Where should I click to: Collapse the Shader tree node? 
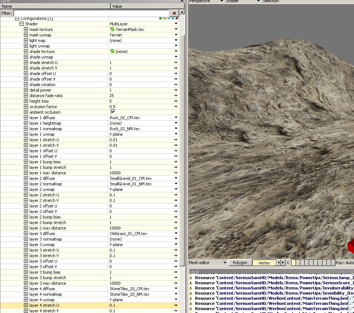[21, 24]
